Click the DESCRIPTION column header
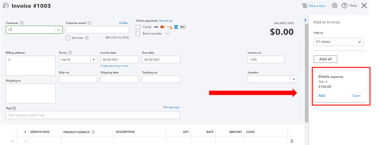 click(x=125, y=132)
